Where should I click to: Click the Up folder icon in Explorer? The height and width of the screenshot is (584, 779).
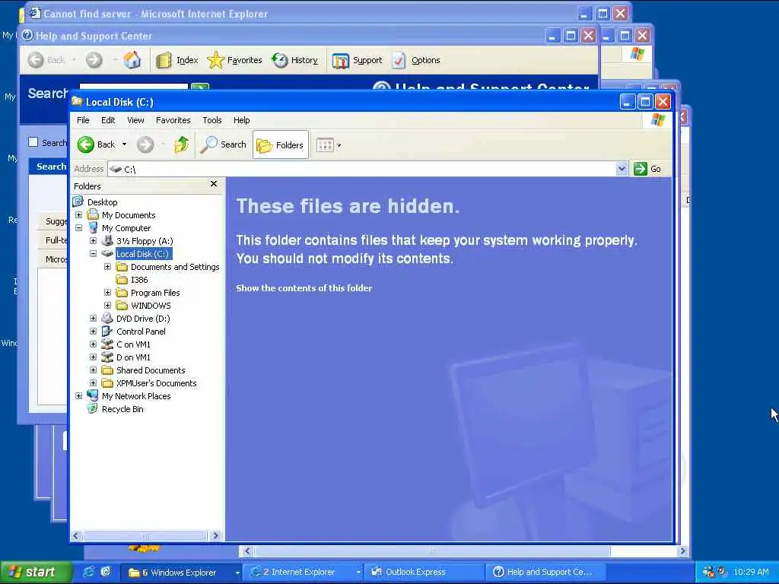coord(181,144)
